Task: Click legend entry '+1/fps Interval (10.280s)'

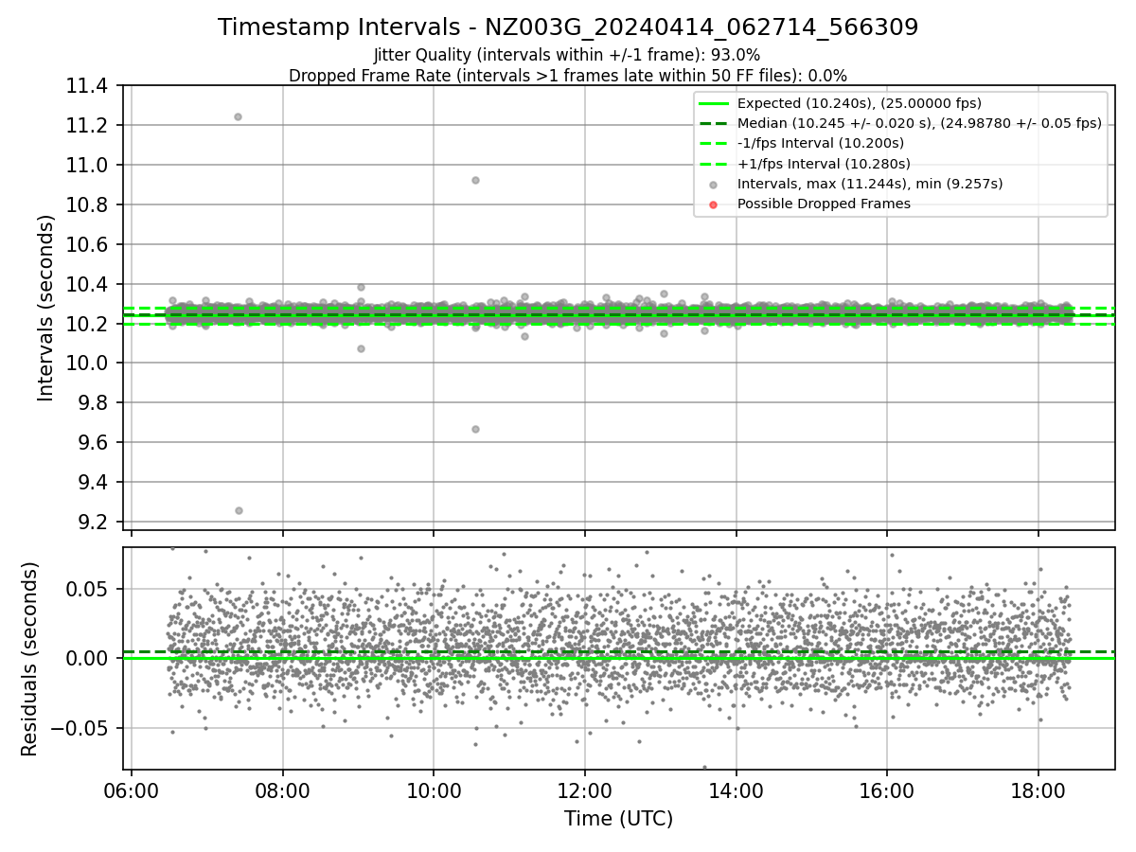Action: pyautogui.click(x=823, y=164)
